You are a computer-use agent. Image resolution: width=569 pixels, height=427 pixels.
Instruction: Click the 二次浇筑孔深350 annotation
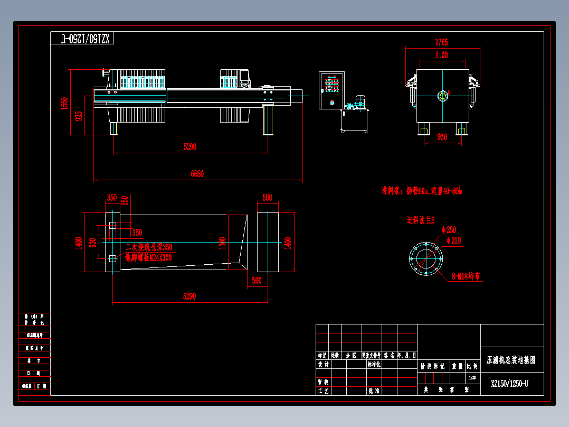pyautogui.click(x=149, y=247)
